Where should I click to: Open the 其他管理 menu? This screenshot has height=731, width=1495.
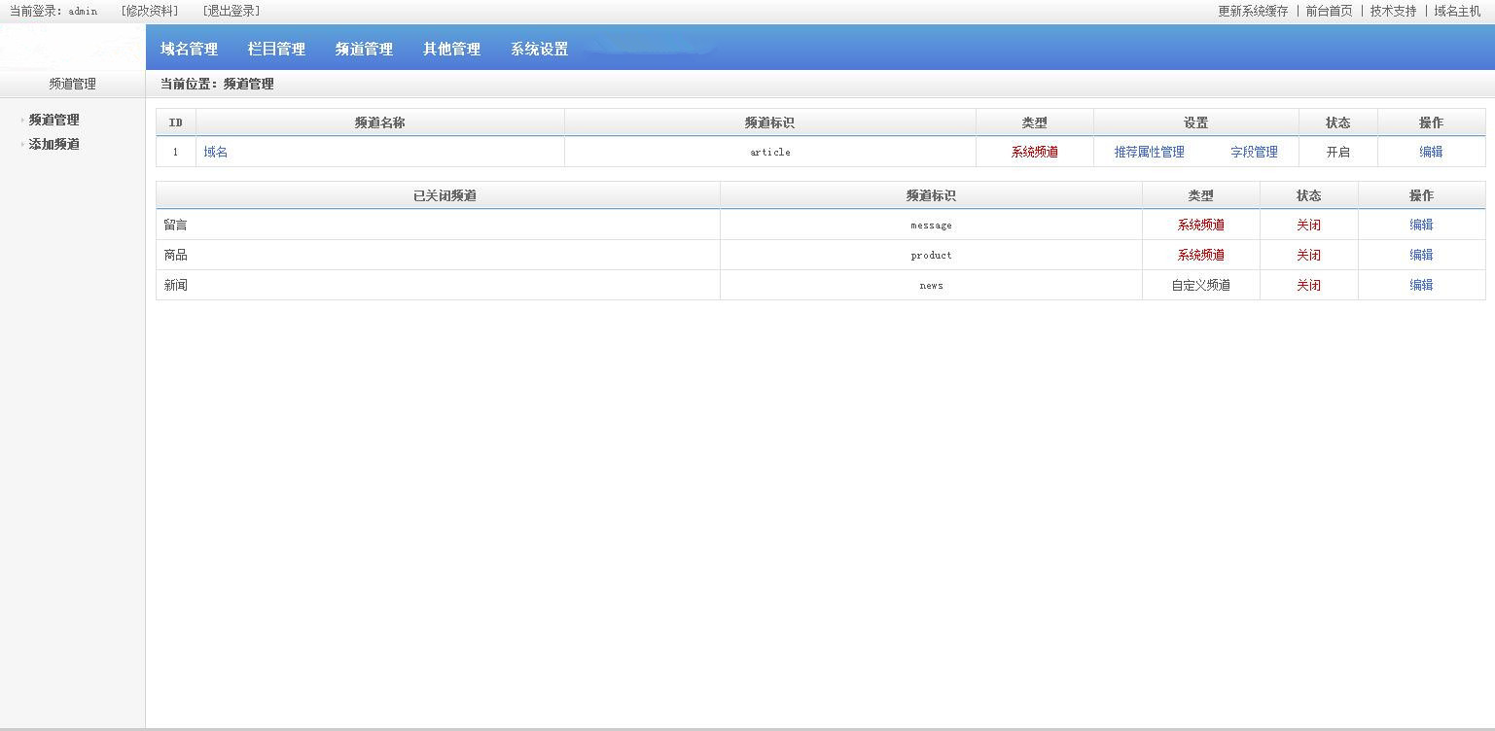(x=451, y=49)
